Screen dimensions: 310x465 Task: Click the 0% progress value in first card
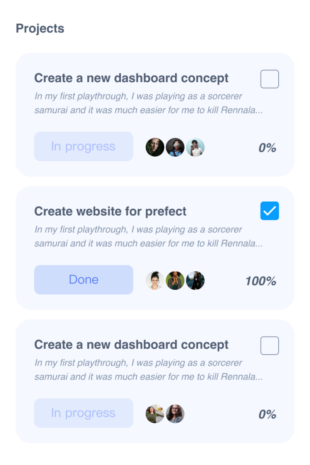pyautogui.click(x=267, y=148)
